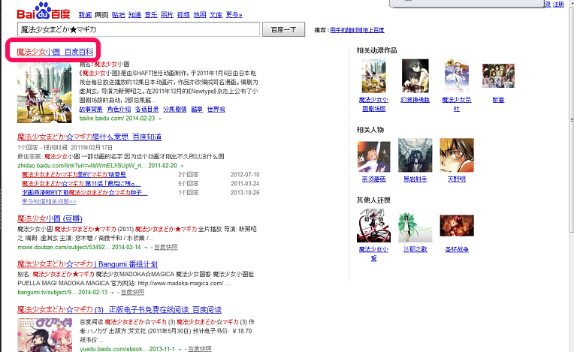Expand the arrow after yuedu.baidu.com URL
The height and width of the screenshot is (352, 574).
[x=180, y=350]
